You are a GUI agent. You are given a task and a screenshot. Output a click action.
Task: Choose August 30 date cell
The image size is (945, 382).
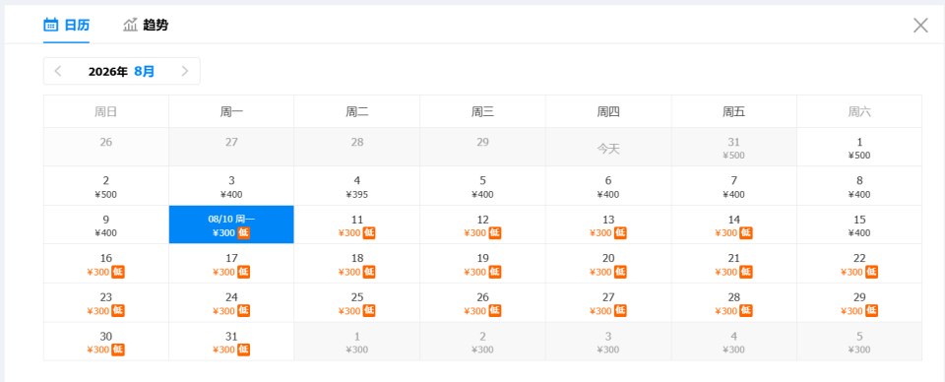(x=106, y=342)
